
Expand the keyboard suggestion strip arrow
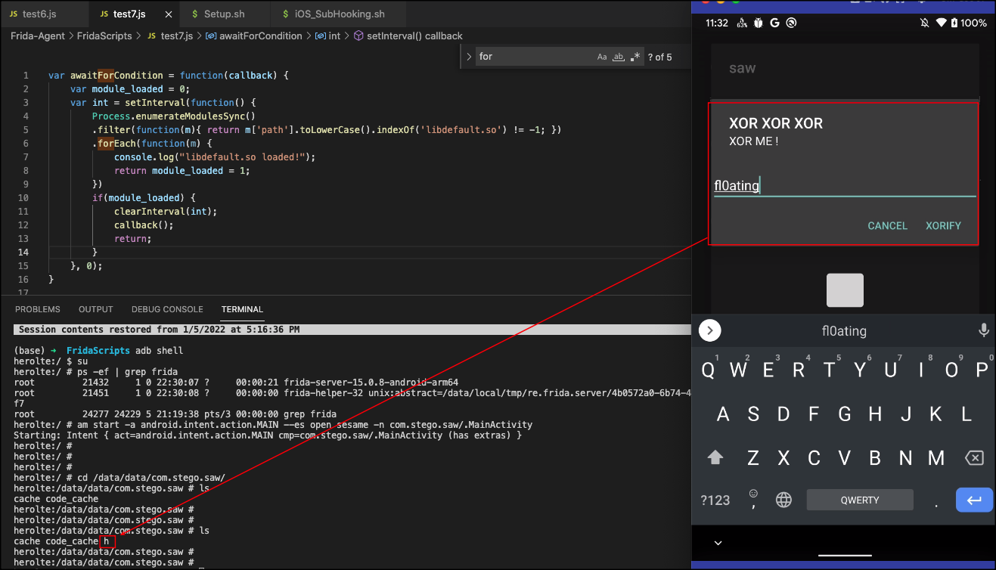click(709, 330)
